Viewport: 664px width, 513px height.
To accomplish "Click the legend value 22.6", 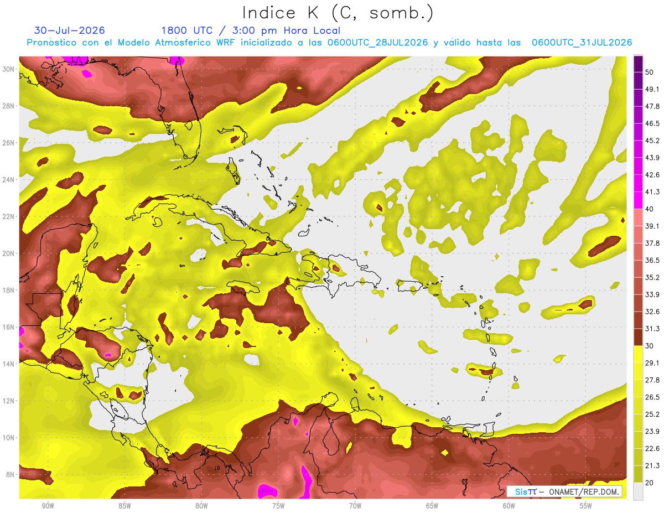I will (x=652, y=448).
